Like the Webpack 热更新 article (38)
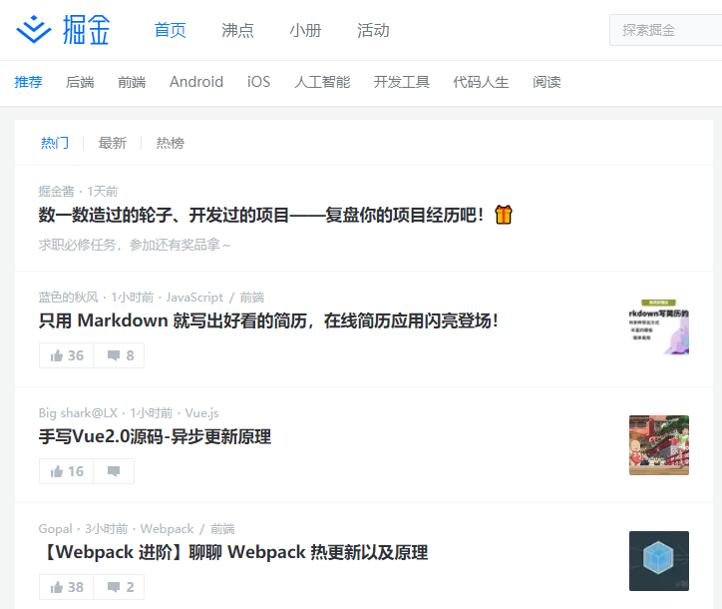Screen dimensions: 722x609 click(67, 587)
